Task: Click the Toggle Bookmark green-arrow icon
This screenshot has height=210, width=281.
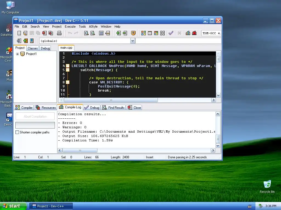Action: [26, 41]
